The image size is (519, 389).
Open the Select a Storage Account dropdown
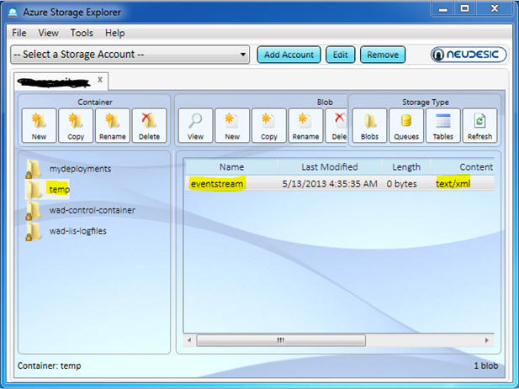point(130,55)
